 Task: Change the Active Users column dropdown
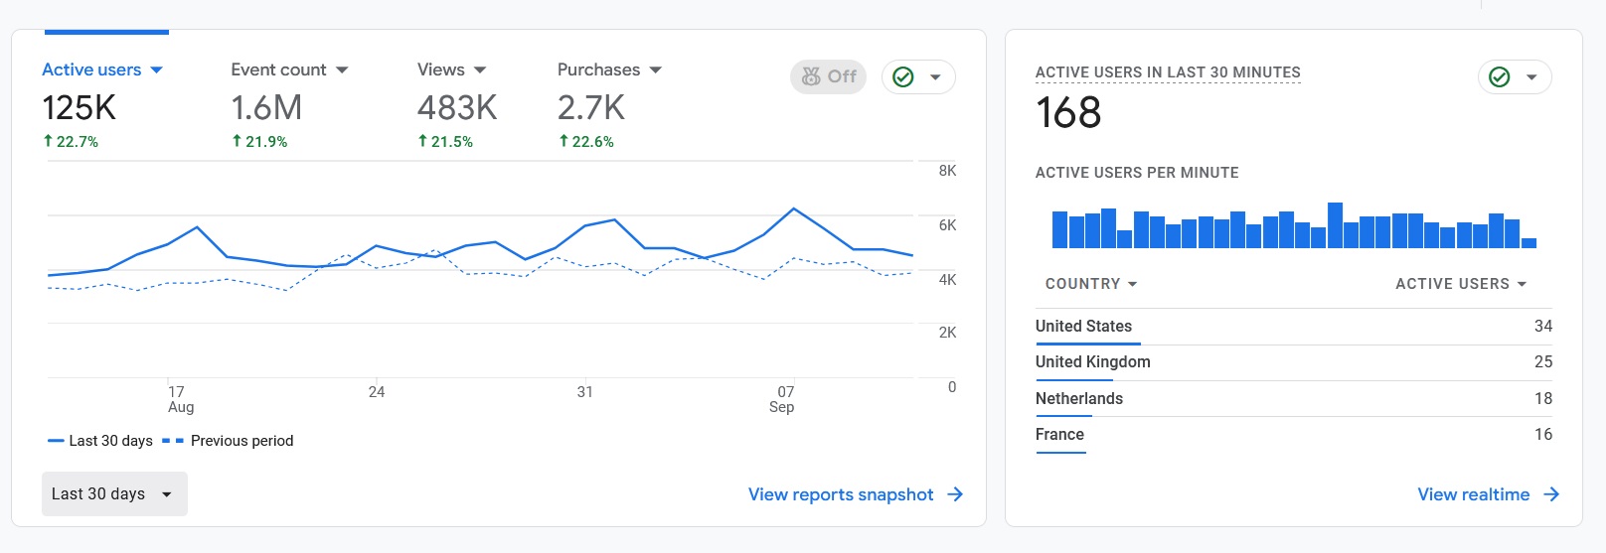tap(1460, 284)
